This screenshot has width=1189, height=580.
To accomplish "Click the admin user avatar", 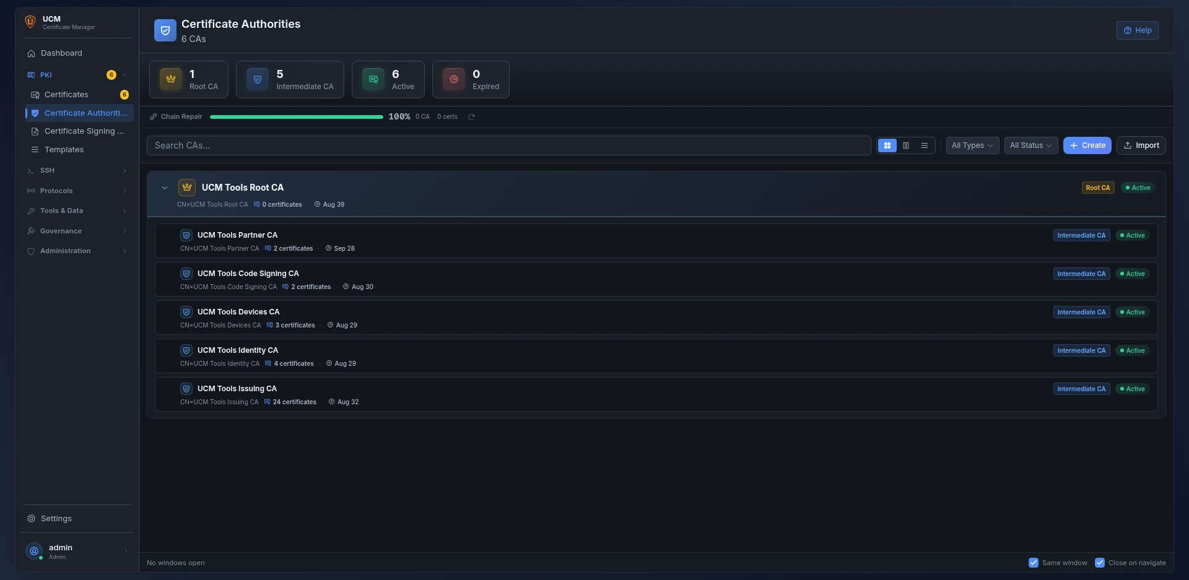I will [x=34, y=551].
